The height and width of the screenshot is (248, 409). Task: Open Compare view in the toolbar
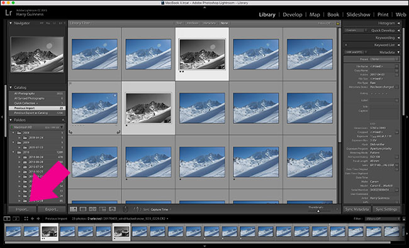(x=92, y=209)
